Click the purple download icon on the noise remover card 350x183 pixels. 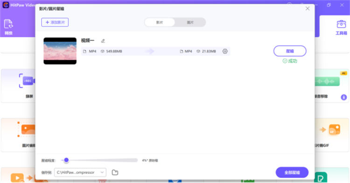(344, 97)
